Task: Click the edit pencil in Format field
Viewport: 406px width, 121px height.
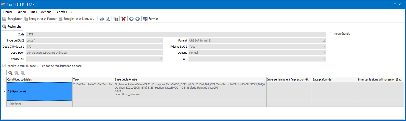Action: pyautogui.click(x=324, y=41)
